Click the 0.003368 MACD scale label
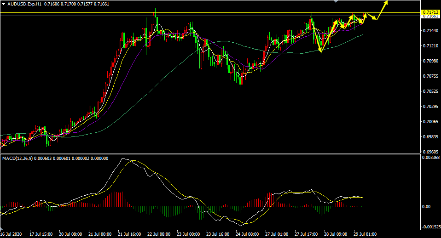The width and height of the screenshot is (441, 238). [x=430, y=158]
